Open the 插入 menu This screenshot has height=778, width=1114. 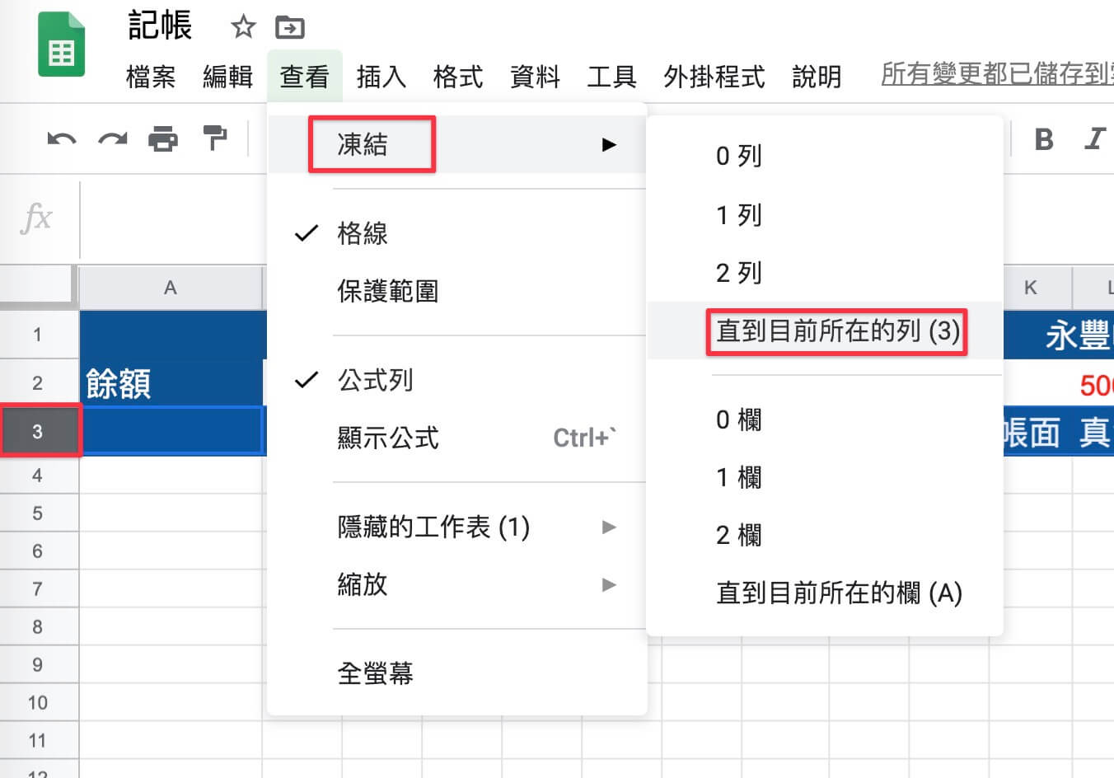coord(381,77)
